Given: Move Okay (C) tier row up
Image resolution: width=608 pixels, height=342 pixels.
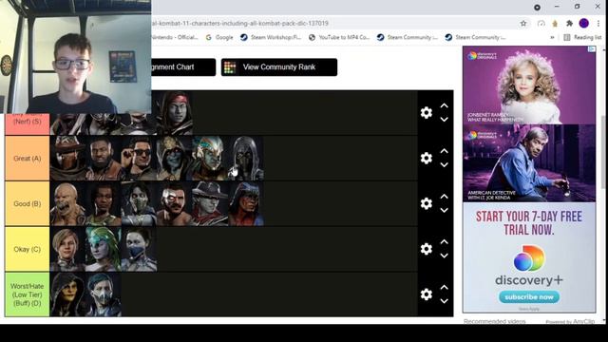Looking at the screenshot, I should 445,241.
